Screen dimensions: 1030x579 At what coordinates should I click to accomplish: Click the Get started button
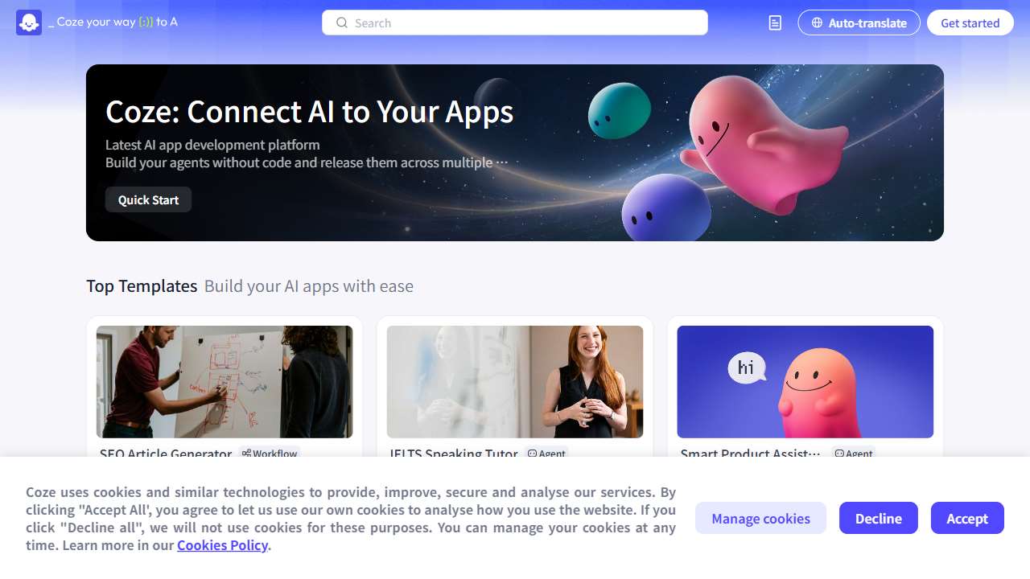pos(970,23)
